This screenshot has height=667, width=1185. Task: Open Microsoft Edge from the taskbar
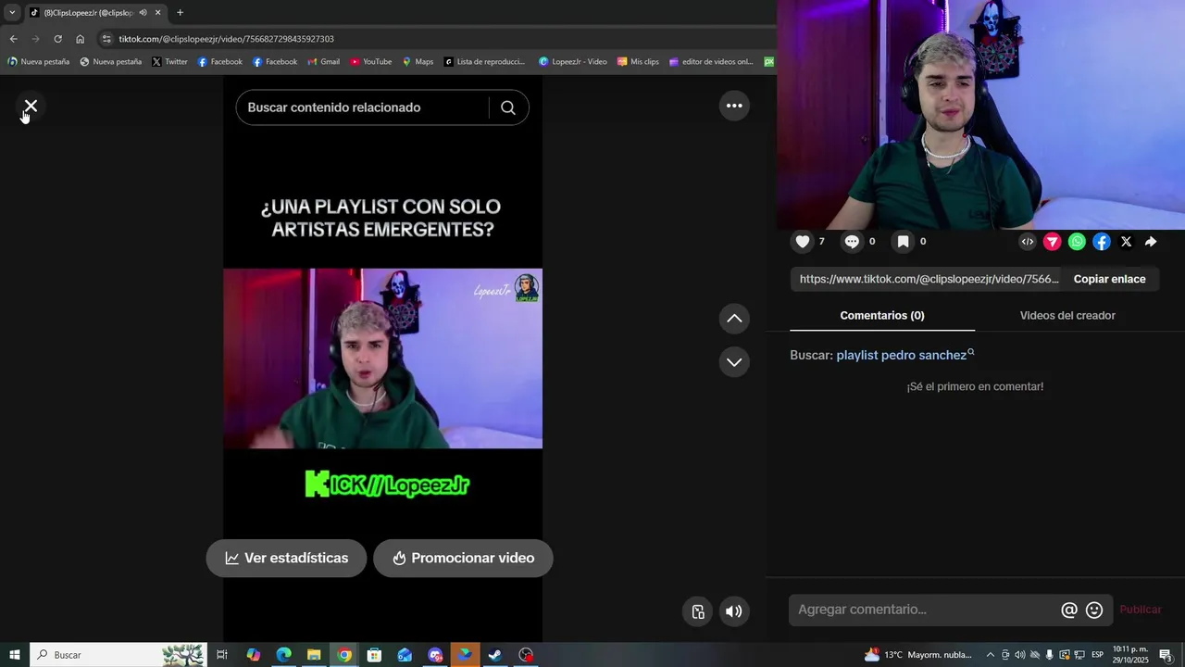tap(283, 655)
